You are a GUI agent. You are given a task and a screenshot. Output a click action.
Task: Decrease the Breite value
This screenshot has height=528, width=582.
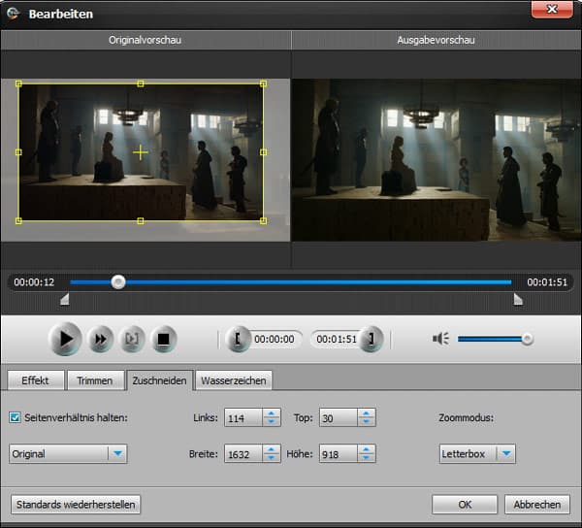click(x=272, y=458)
